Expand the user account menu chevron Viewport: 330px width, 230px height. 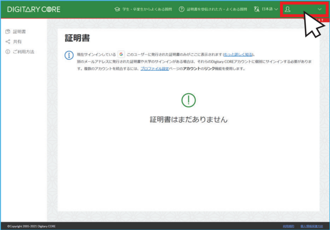click(x=320, y=9)
